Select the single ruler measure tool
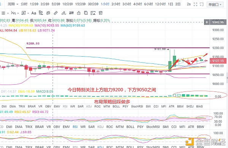Screen dimensions: 228x148 tap(56, 13)
